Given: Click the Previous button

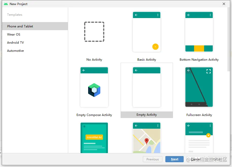Looking at the screenshot, I should tap(152, 159).
